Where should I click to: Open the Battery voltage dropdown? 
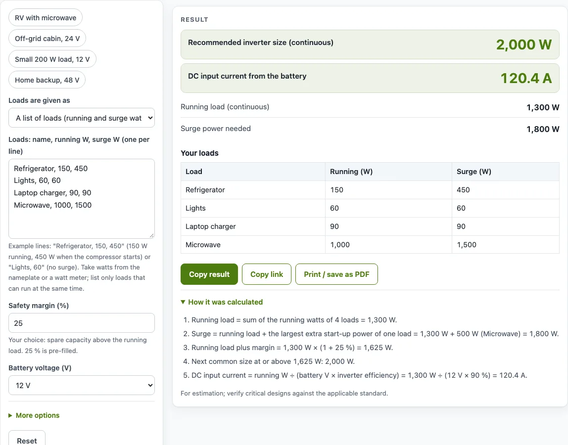coord(82,385)
